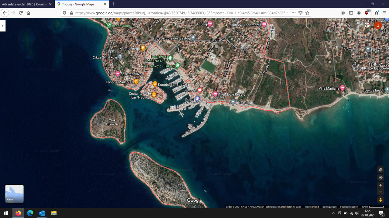Open page actions three-dot menu
389x218 pixels.
click(293, 13)
